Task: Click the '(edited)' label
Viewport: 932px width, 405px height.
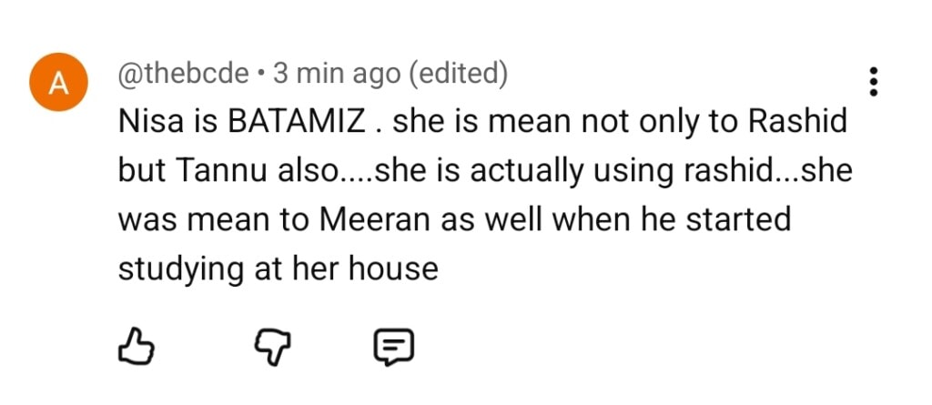Action: 458,74
